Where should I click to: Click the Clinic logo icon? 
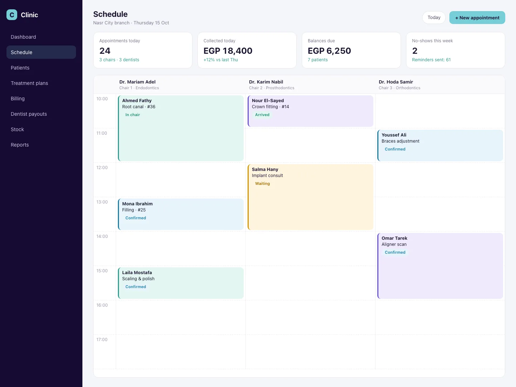pyautogui.click(x=12, y=15)
